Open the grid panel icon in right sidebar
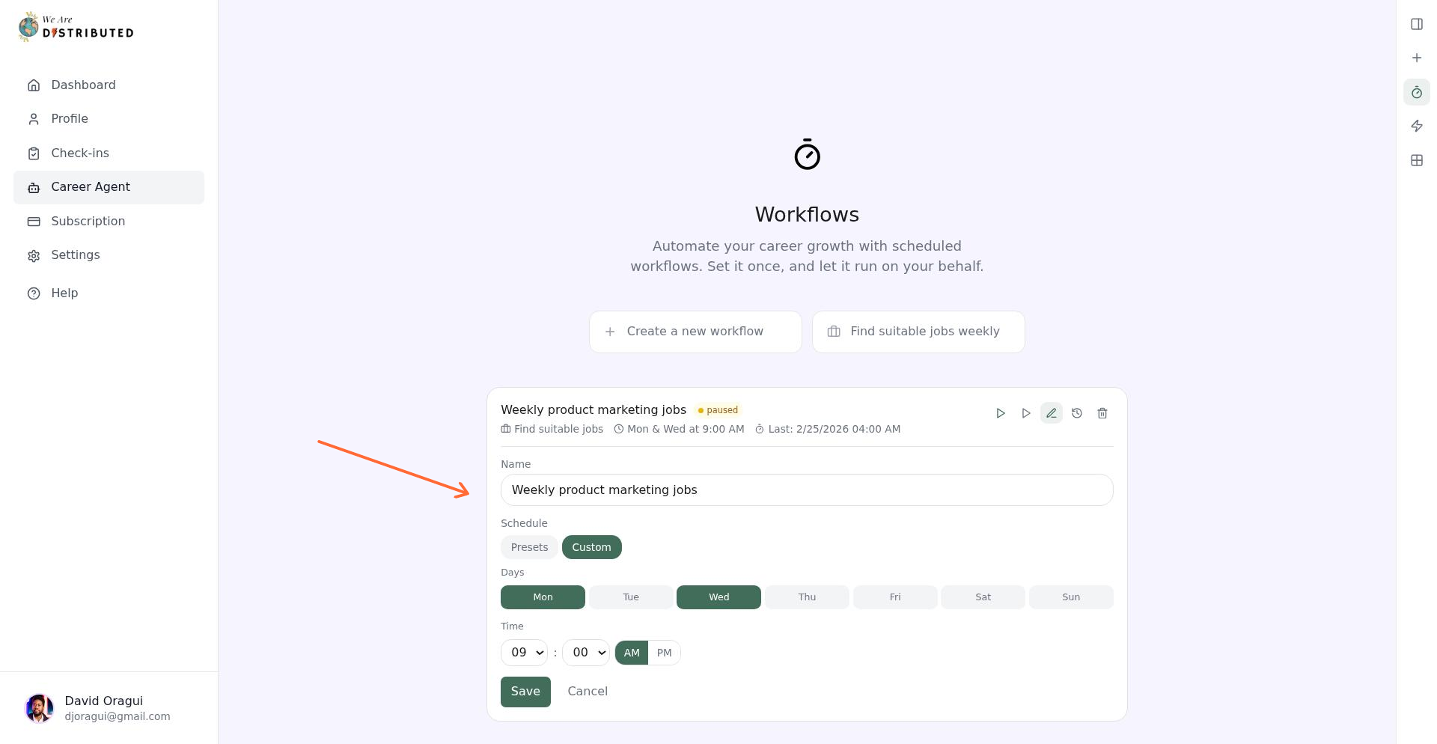Screen dimensions: 1437x744 [1417, 159]
